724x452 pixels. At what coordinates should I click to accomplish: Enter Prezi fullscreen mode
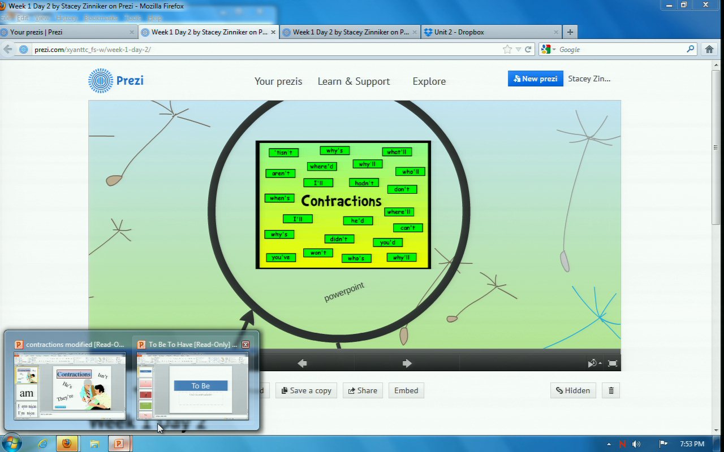[x=612, y=363]
